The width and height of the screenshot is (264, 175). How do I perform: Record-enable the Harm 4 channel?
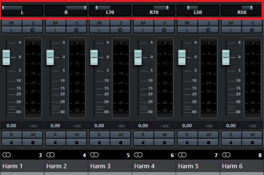pyautogui.click(x=164, y=143)
